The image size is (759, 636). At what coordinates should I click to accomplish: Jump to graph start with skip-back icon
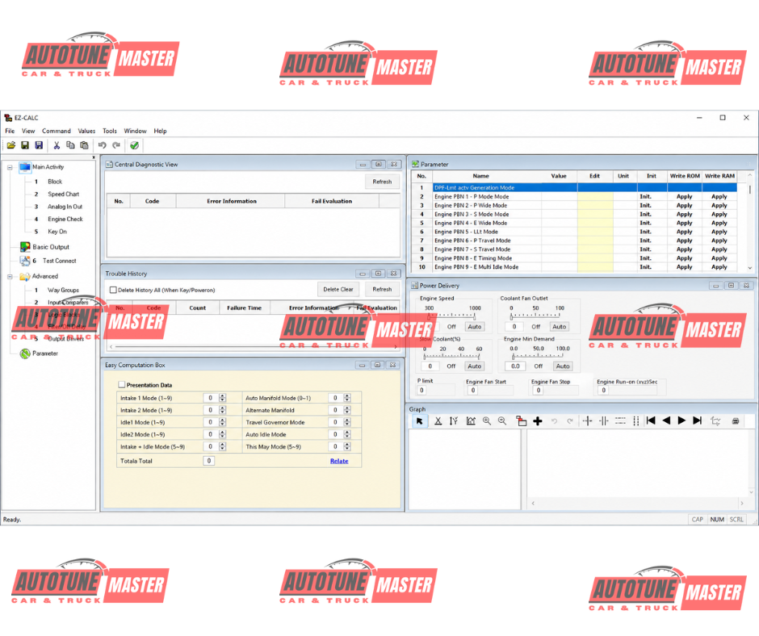[651, 421]
